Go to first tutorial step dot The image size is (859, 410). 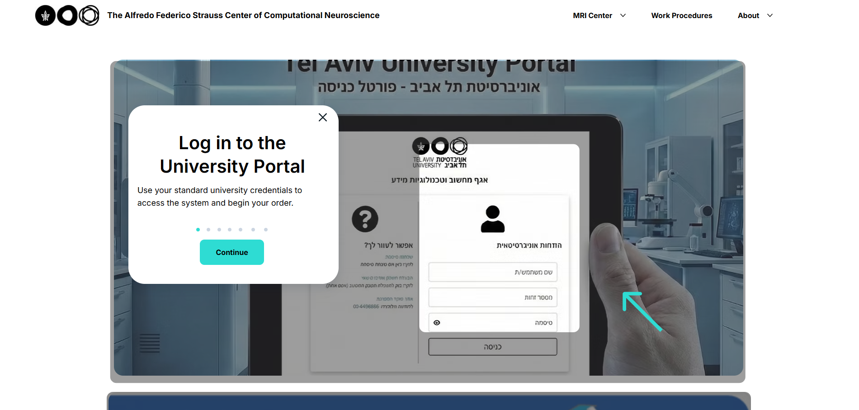click(x=198, y=230)
